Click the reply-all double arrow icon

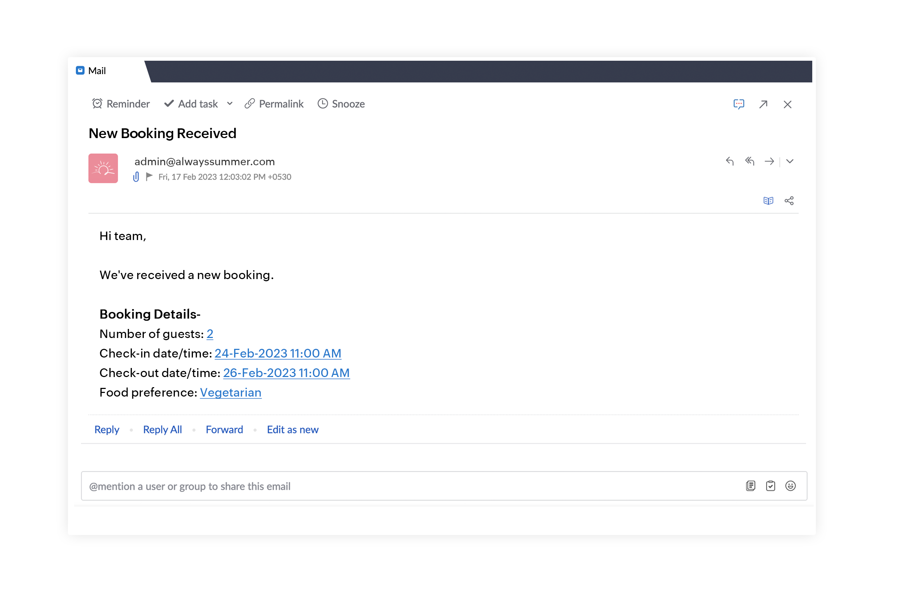pyautogui.click(x=750, y=161)
